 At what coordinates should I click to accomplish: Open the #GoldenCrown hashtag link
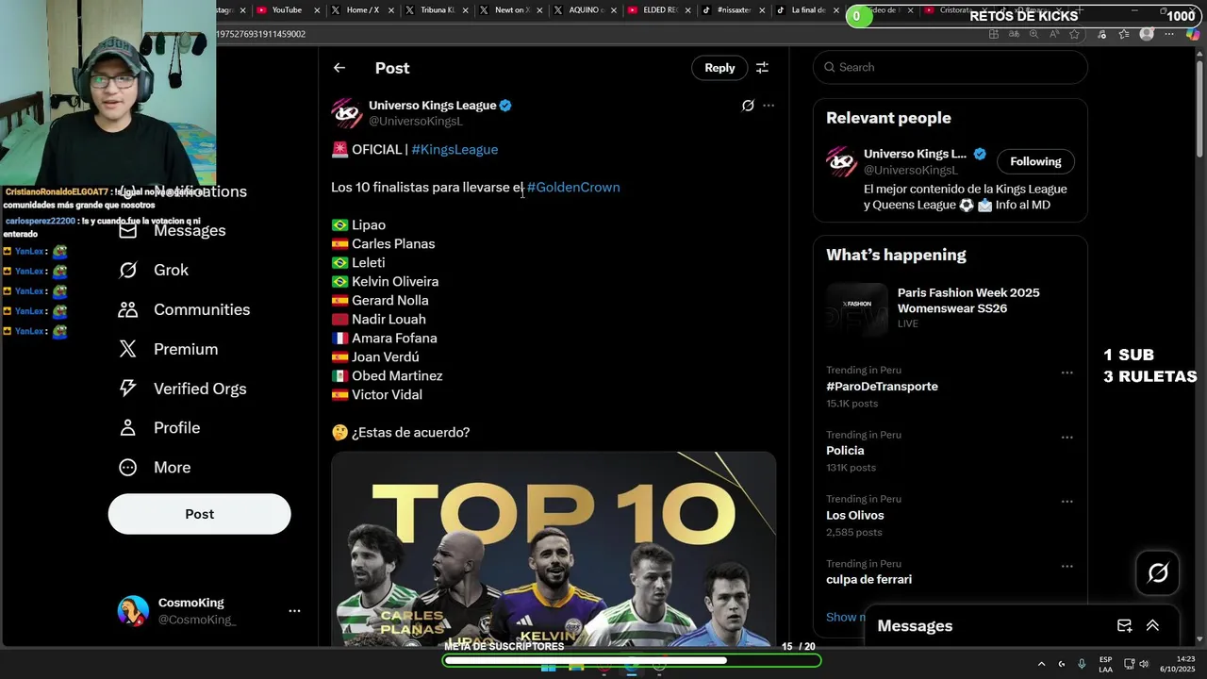click(573, 187)
